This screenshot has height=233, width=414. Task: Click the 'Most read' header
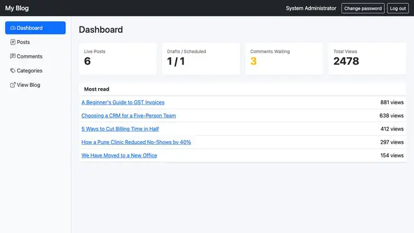tap(96, 89)
